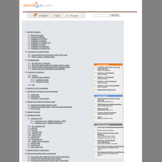
Task: Open Siemens C455 IP hardphone tutorial
Action: [107, 113]
